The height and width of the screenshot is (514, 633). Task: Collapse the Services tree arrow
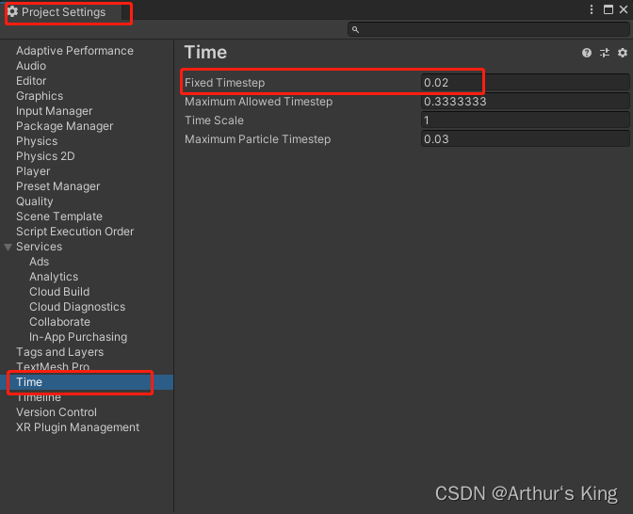(8, 247)
